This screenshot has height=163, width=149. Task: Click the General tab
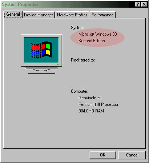[13, 14]
